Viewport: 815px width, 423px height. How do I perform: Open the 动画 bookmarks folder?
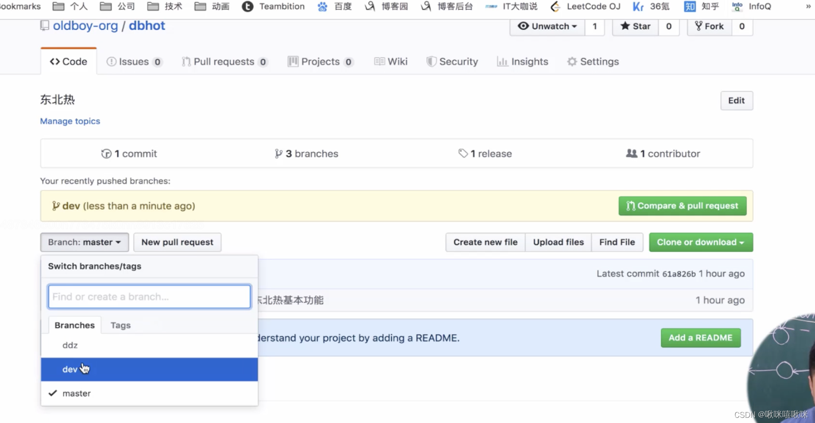click(x=212, y=6)
